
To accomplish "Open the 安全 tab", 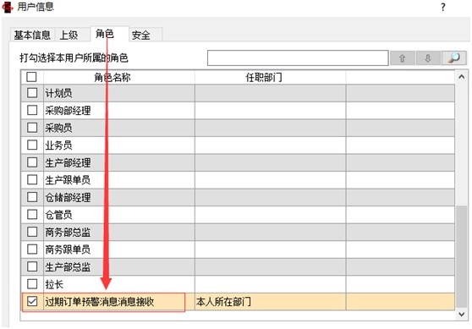I will [x=141, y=35].
